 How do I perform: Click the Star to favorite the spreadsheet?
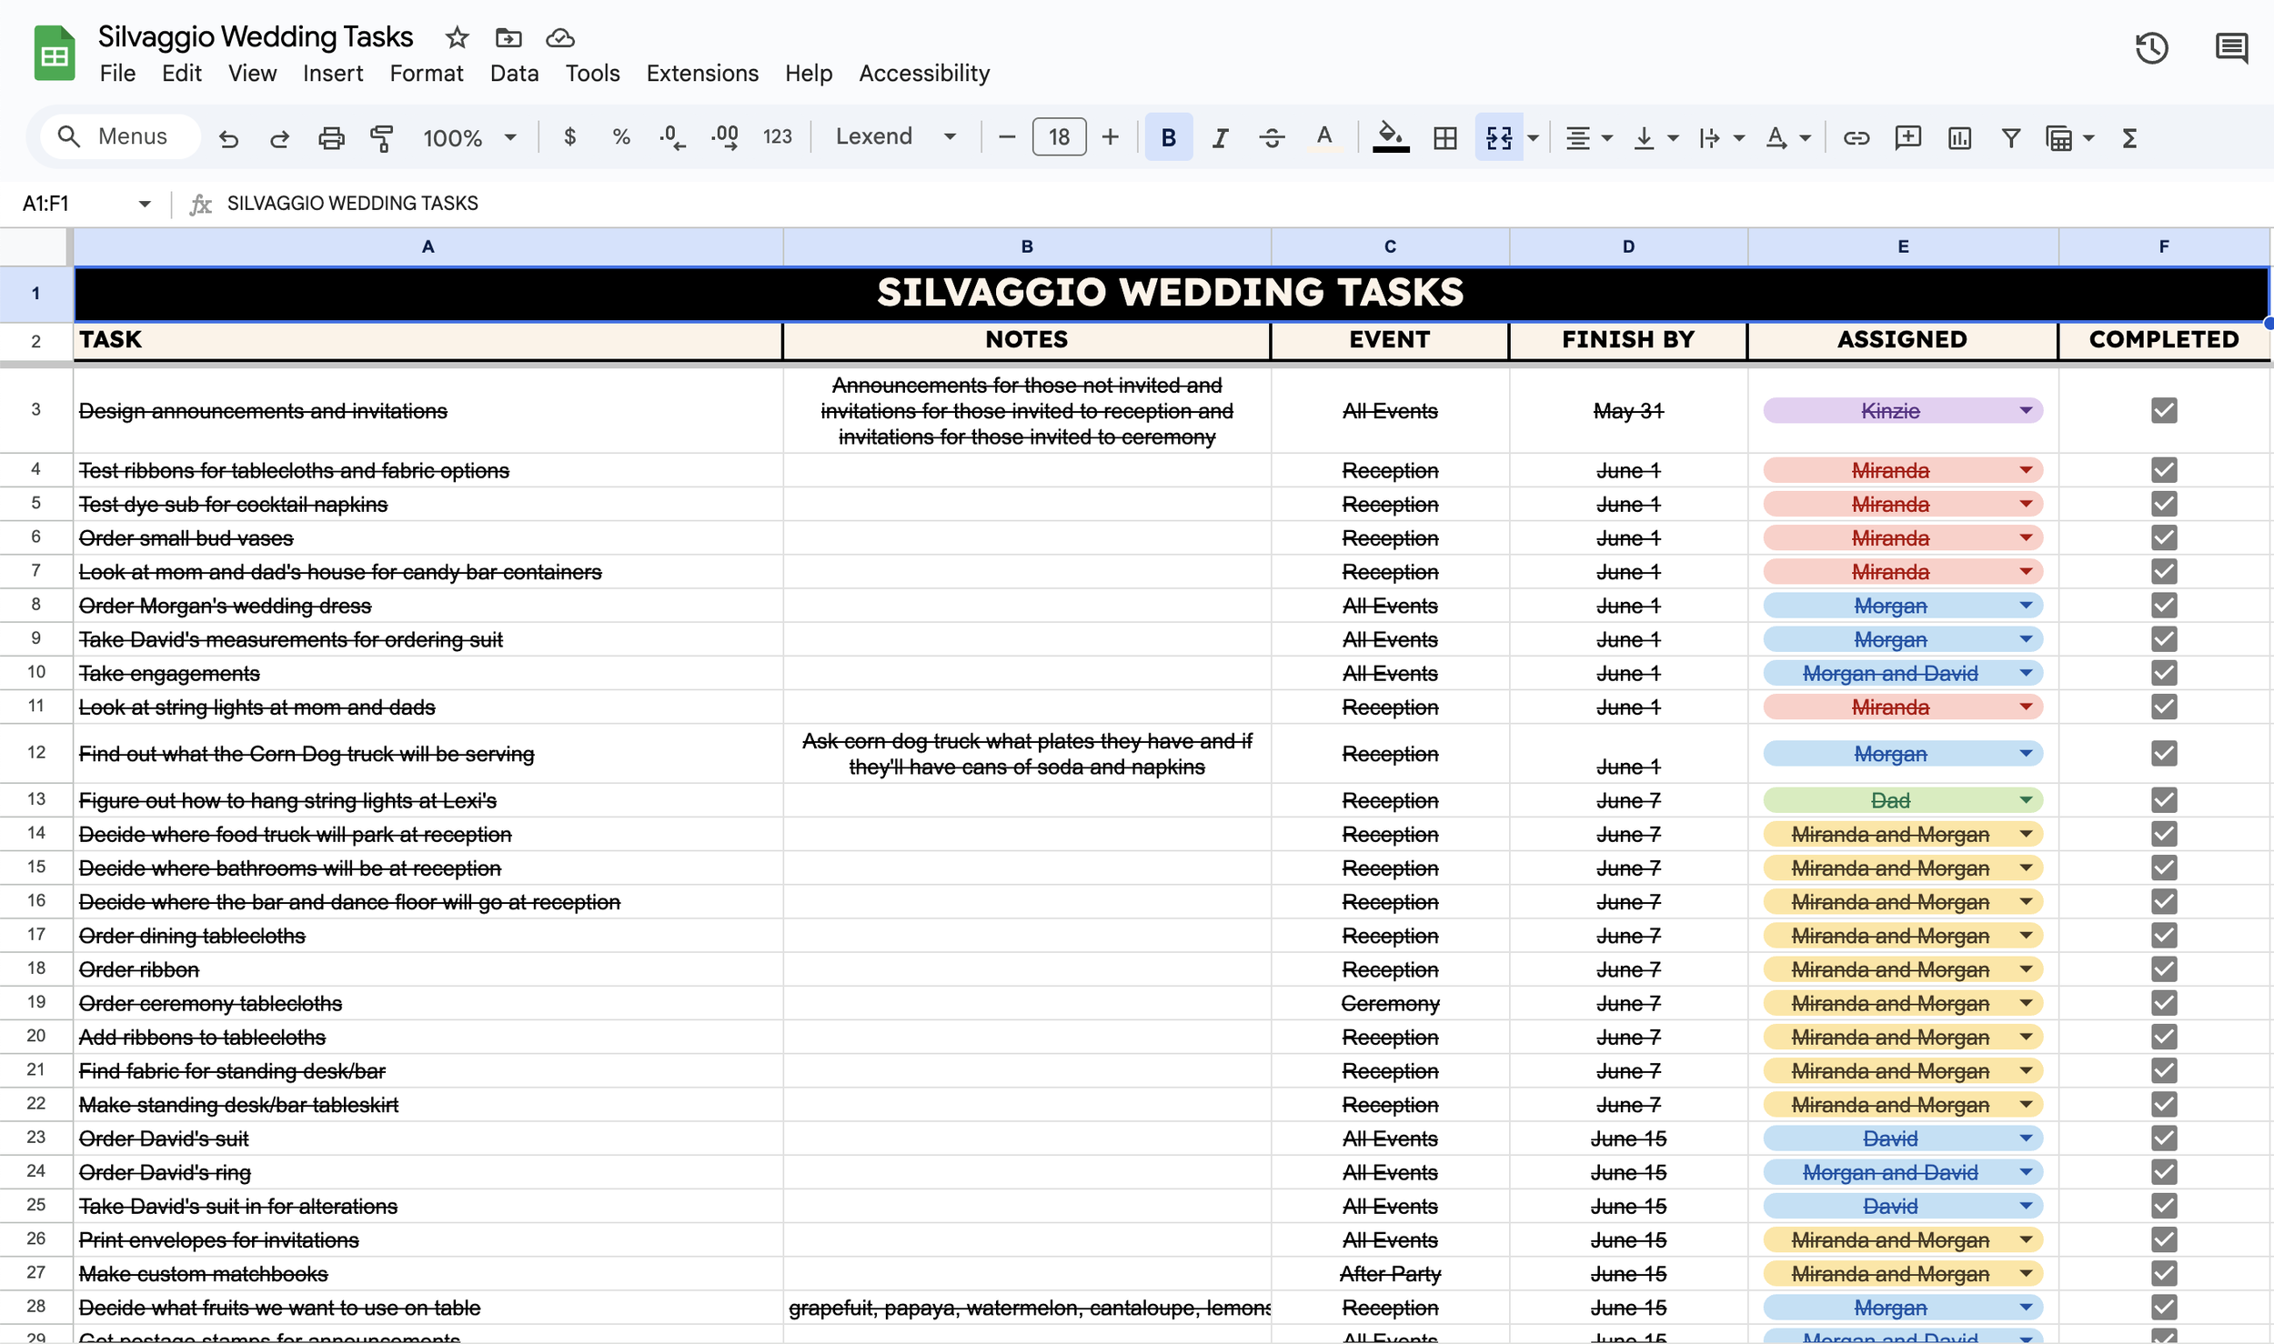457,37
